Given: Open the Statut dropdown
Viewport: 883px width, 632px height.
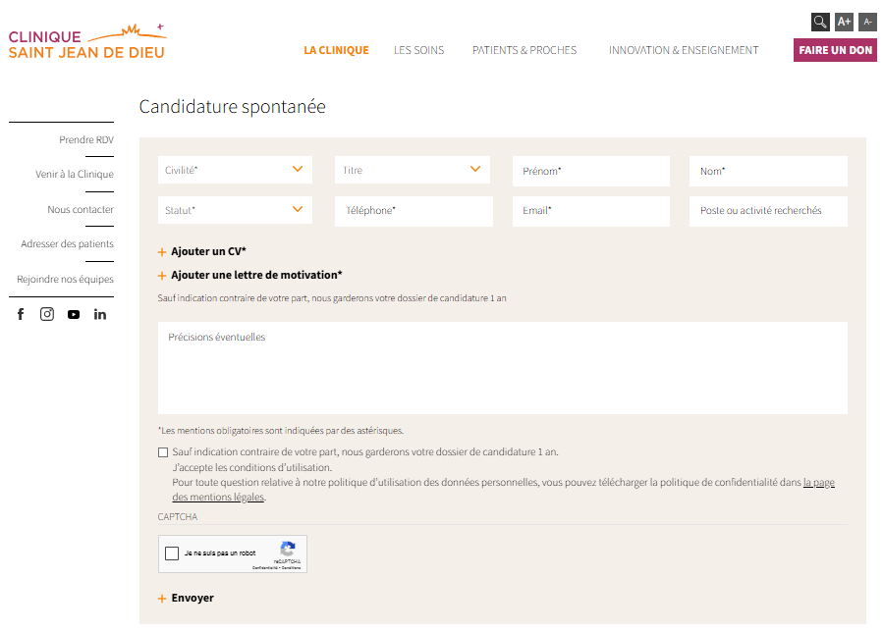Looking at the screenshot, I should click(234, 209).
